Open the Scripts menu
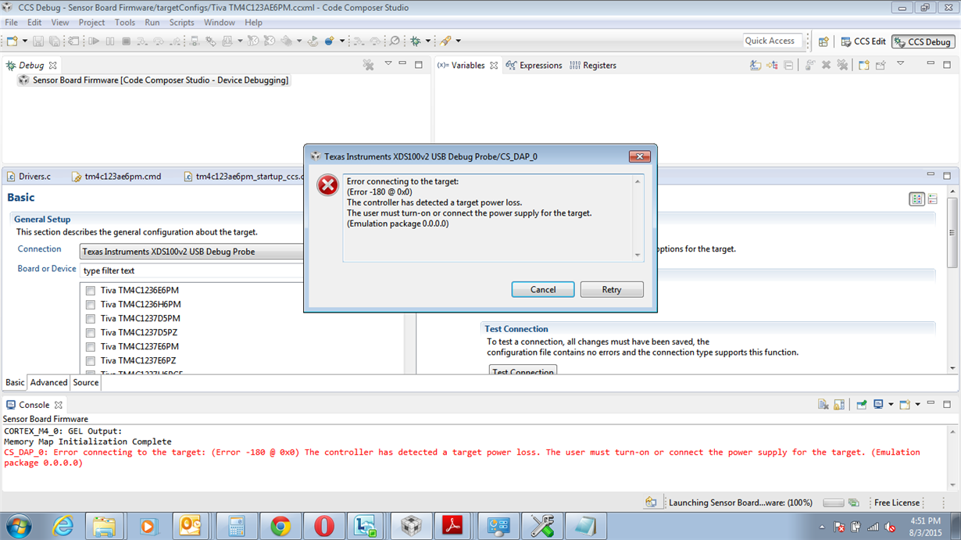 [181, 23]
